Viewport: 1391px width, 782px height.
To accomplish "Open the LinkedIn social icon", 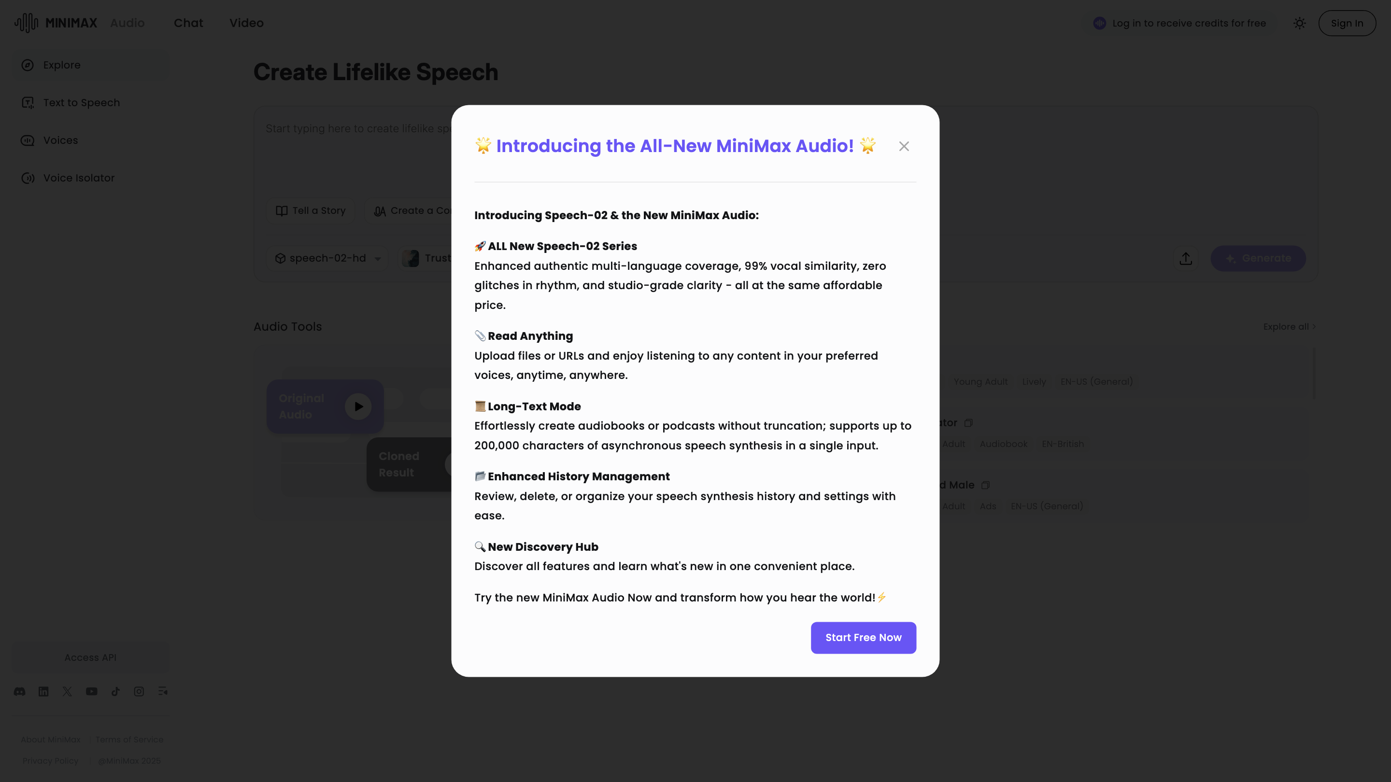I will [44, 691].
